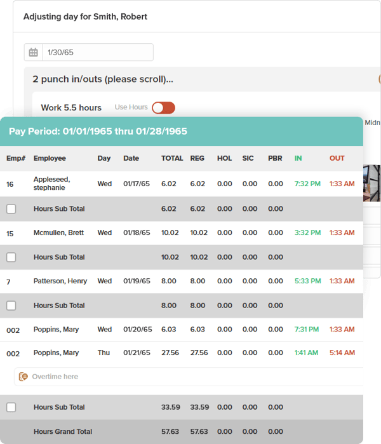The image size is (381, 444).
Task: Click the Day column header
Action: (104, 158)
